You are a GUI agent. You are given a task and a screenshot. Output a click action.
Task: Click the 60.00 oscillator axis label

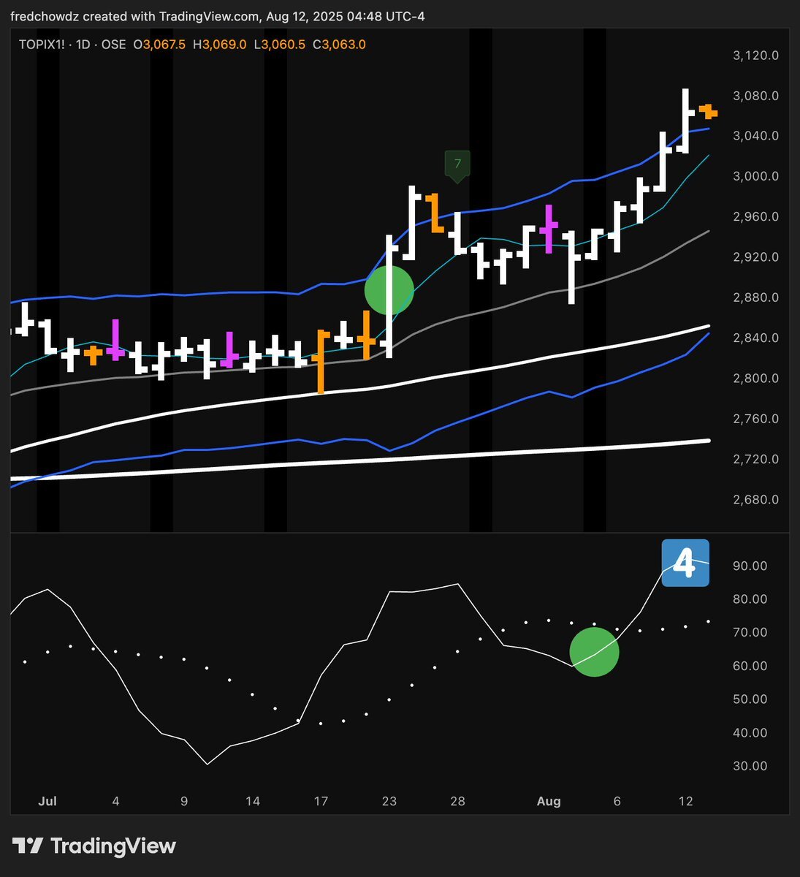(750, 666)
